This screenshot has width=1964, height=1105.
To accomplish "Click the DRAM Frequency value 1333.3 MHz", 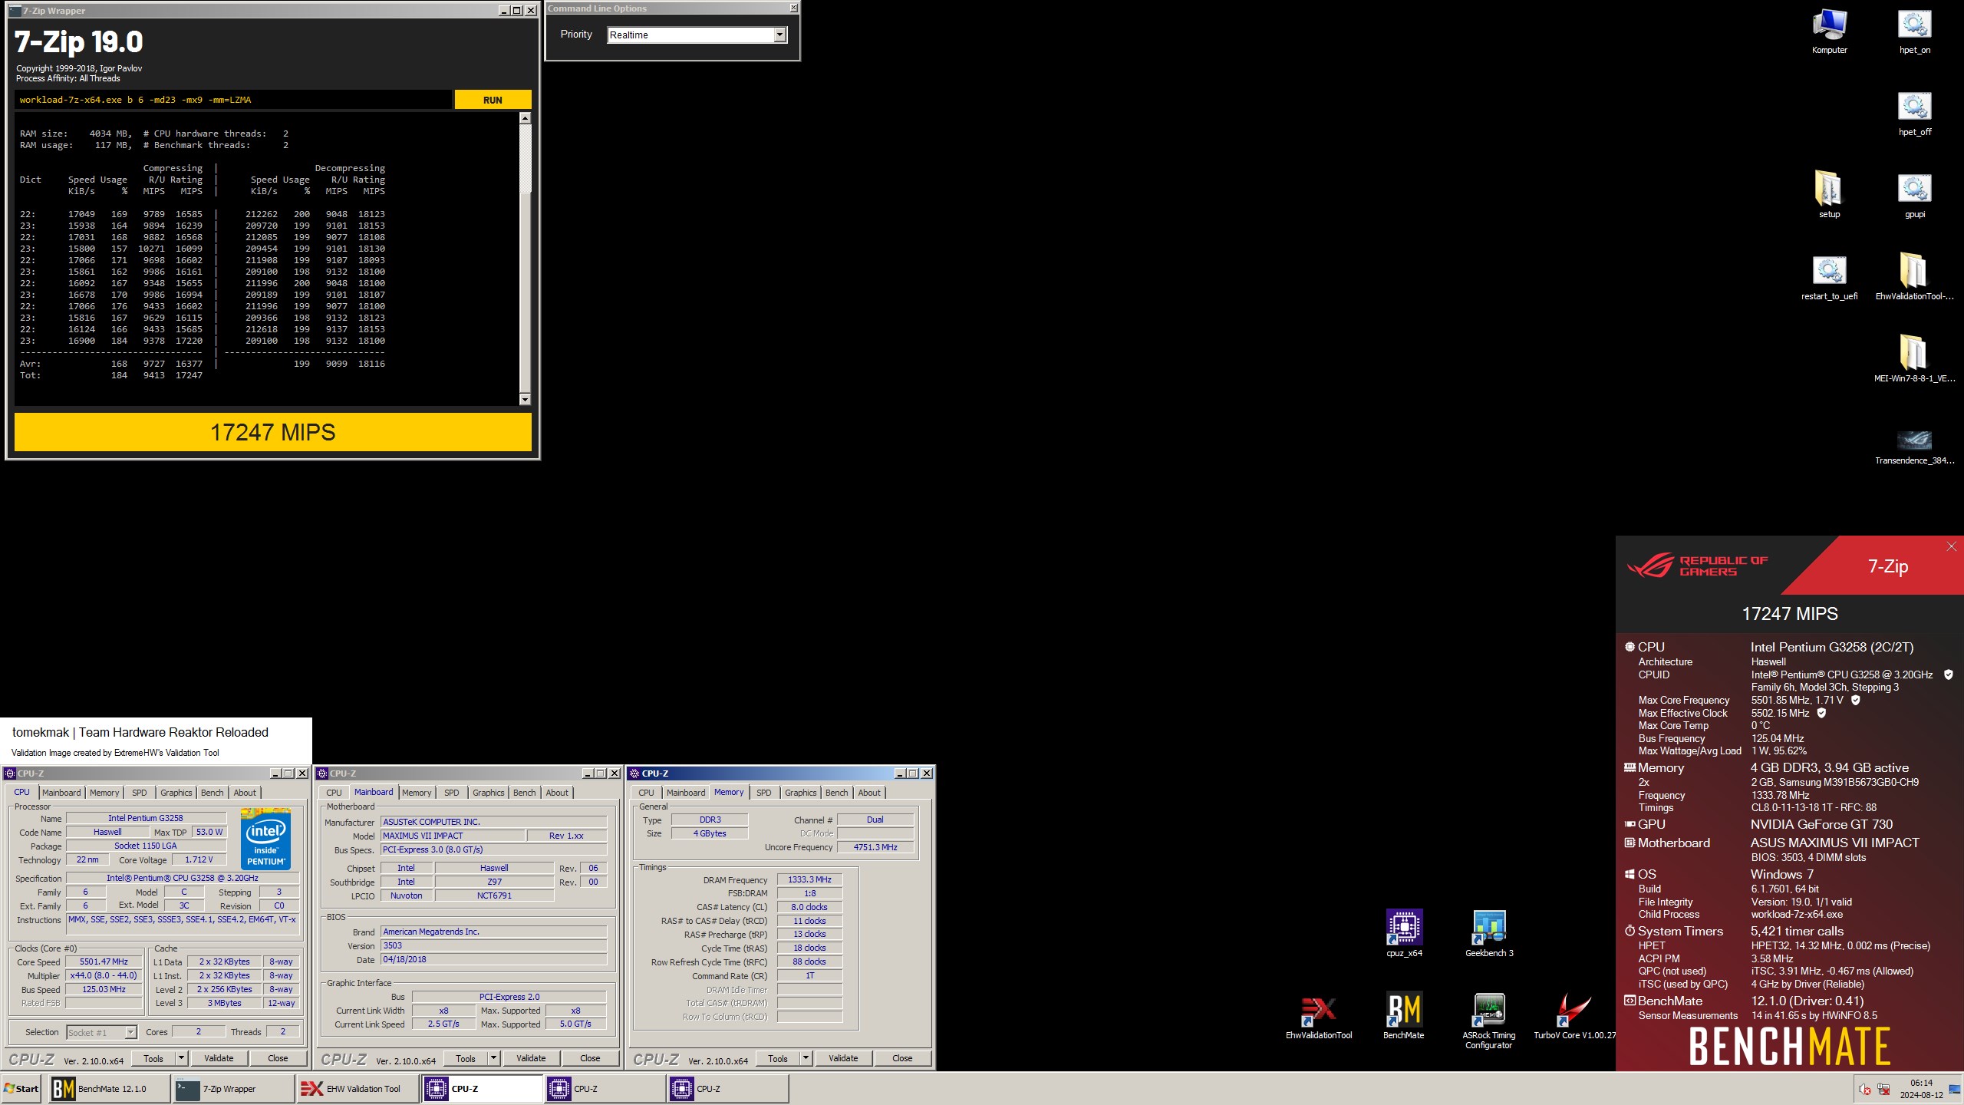I will point(809,879).
